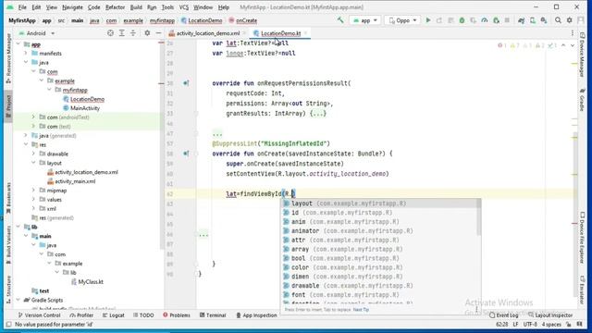This screenshot has width=592, height=333.
Task: Jump to previous highlighted error arrow
Action: pos(563,45)
